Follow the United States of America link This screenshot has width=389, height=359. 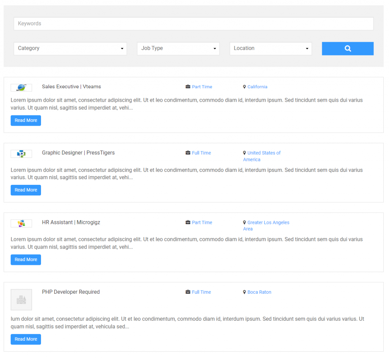tap(264, 153)
